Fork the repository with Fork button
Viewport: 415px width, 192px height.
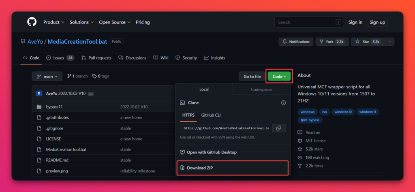(332, 42)
